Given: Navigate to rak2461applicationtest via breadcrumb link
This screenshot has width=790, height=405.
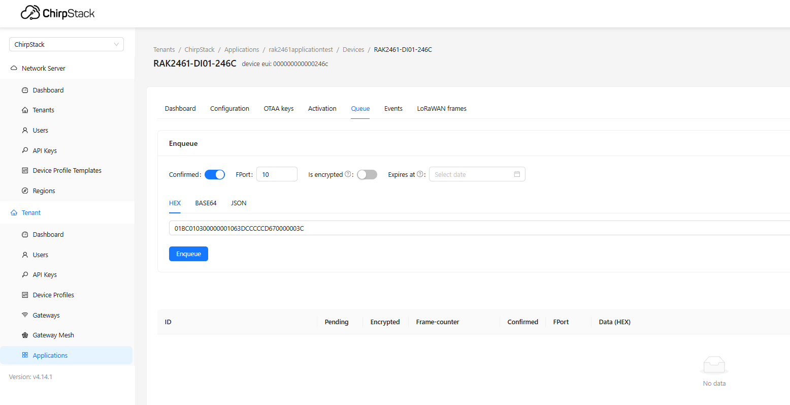Looking at the screenshot, I should (301, 49).
